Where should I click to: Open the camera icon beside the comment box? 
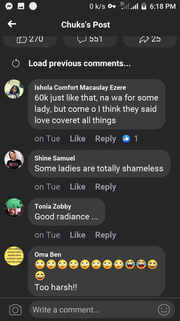point(15,310)
